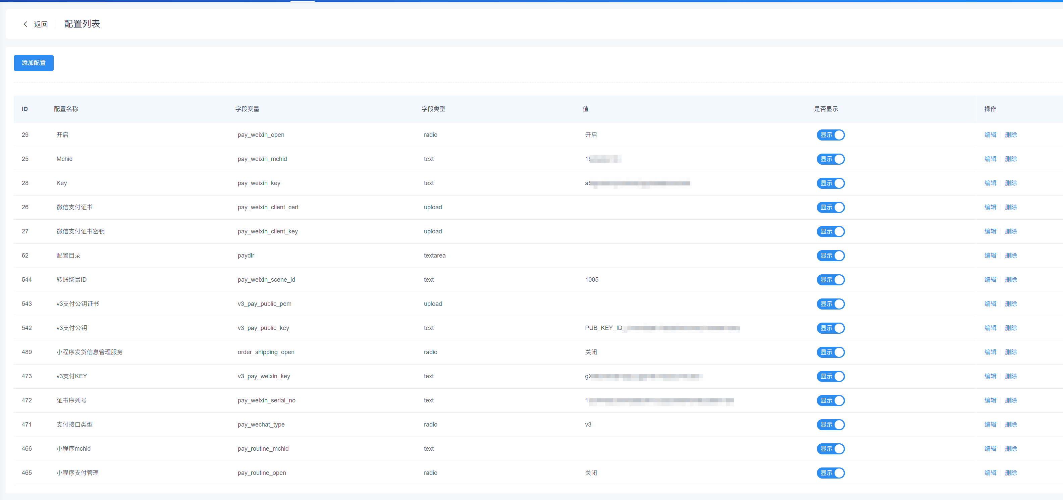The width and height of the screenshot is (1063, 500).
Task: Click the 是否显示 column header
Action: [826, 109]
